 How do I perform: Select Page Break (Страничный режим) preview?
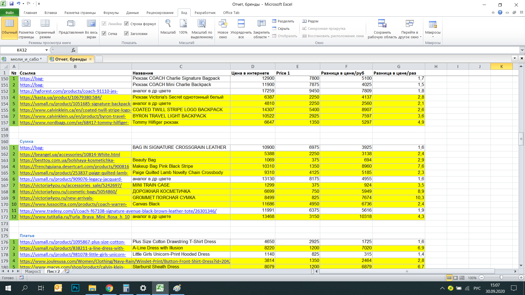tap(45, 28)
